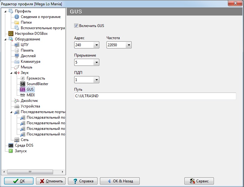Click the DOSBox icon beside Настройки DOSBox
Viewport: 244px width, 187px height.
click(x=11, y=34)
